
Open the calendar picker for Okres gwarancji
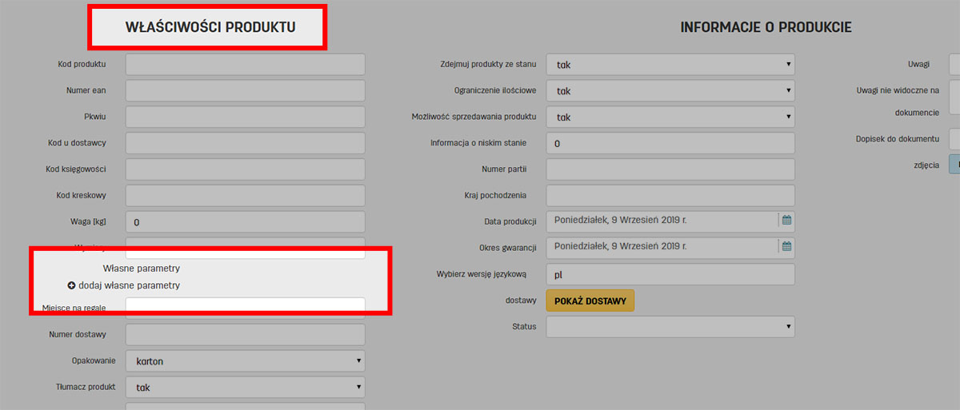pyautogui.click(x=786, y=247)
